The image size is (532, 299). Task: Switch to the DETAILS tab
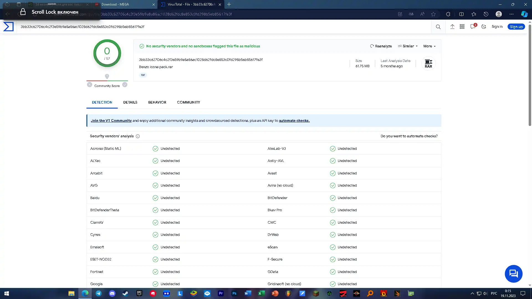tap(130, 102)
